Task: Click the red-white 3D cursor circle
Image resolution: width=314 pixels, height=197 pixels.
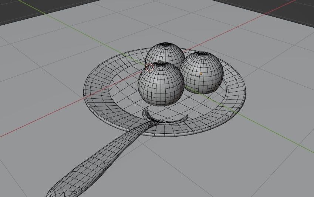Action: (x=149, y=68)
